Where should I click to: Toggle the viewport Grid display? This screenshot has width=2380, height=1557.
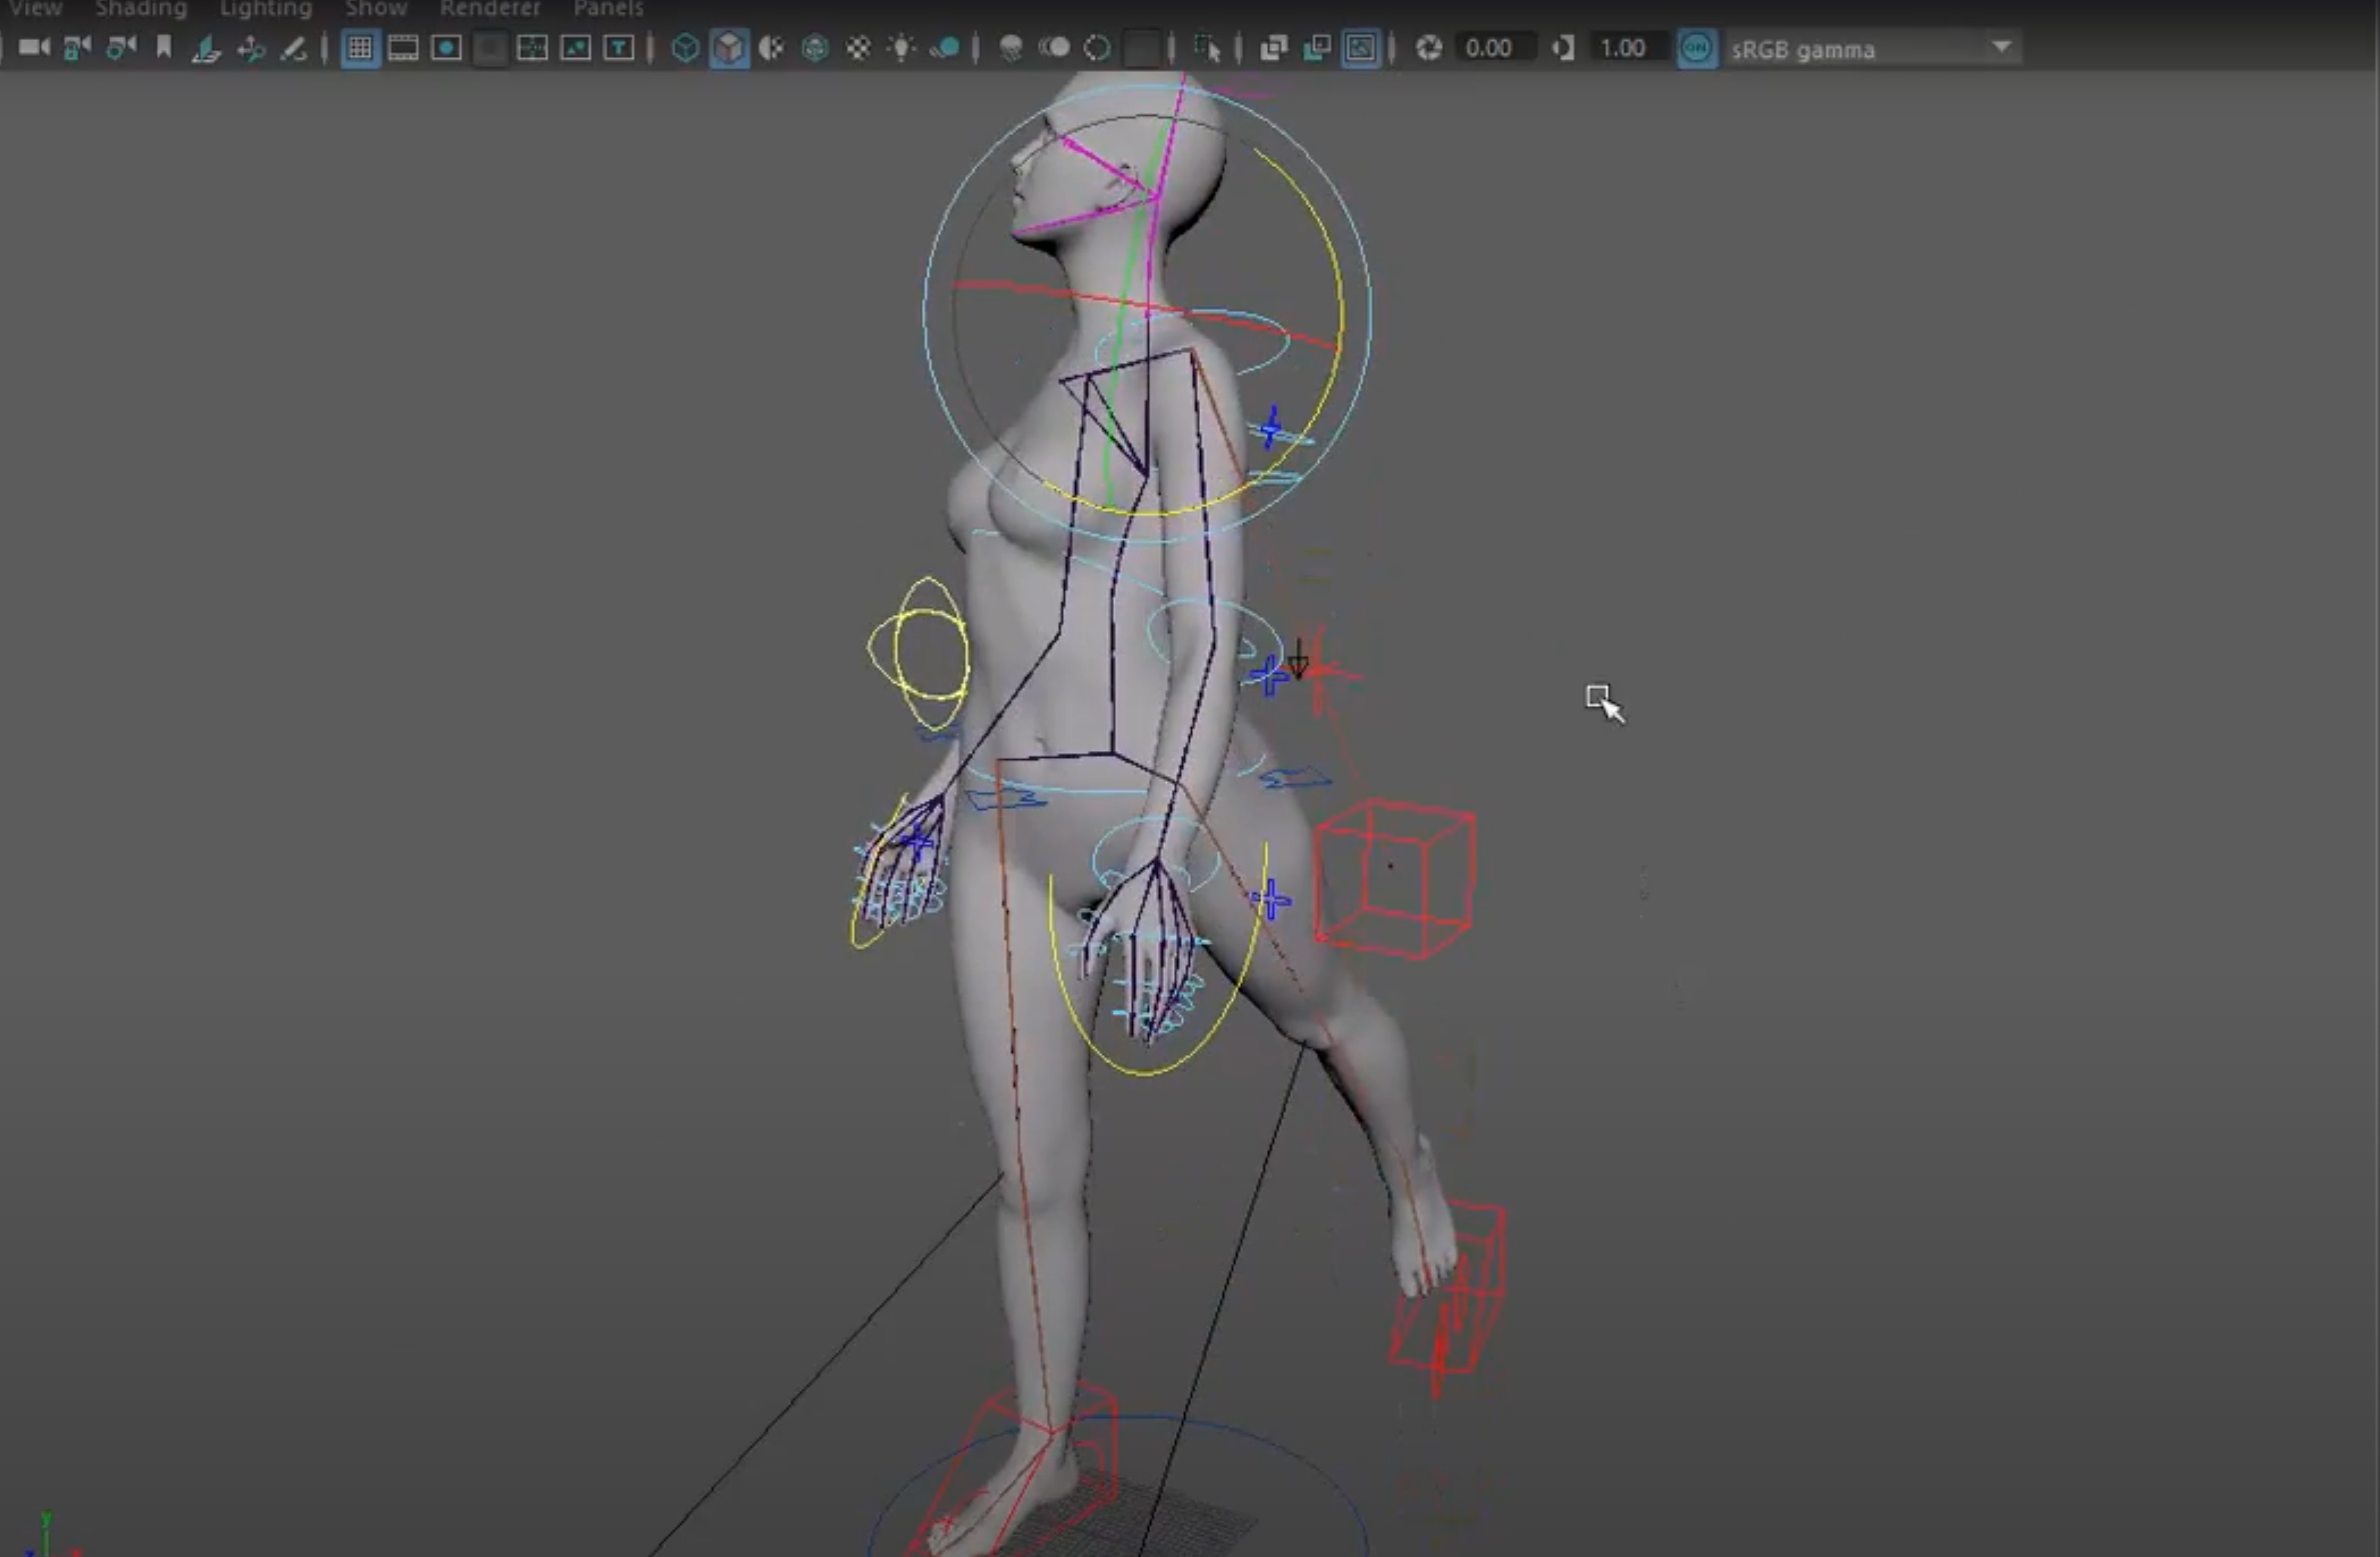coord(359,48)
